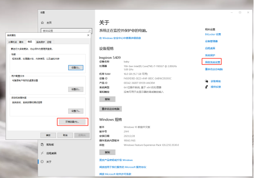Viewport: 254px width, 178px height.
Task: Open the 高级系统设置 link
Action: [x=213, y=62]
